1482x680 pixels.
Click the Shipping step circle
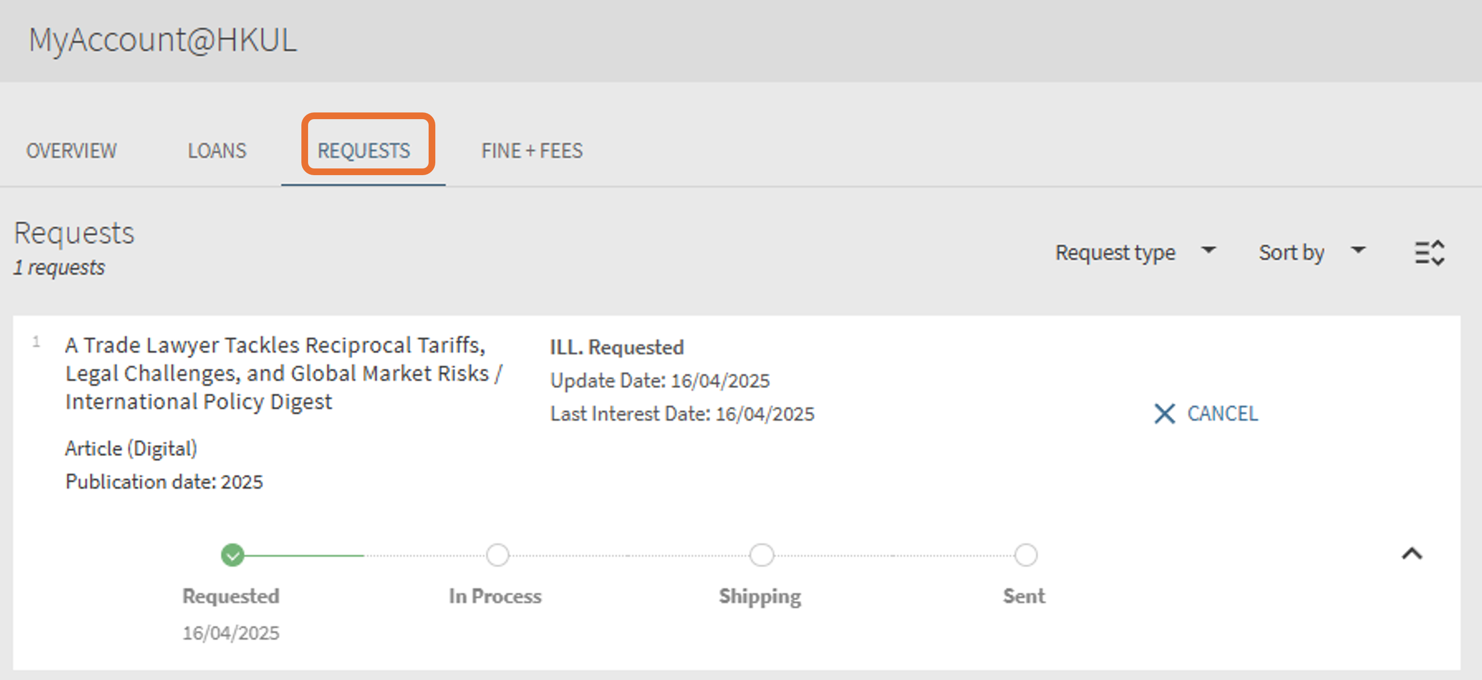[x=761, y=555]
